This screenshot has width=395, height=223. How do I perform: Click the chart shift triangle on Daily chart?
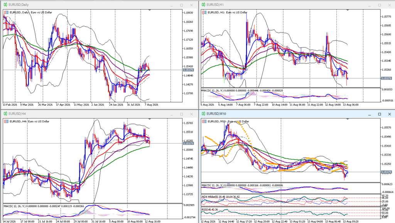[150, 10]
